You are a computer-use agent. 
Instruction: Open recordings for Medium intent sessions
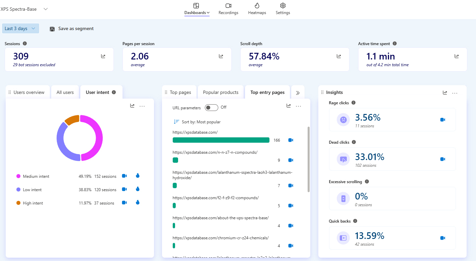point(124,176)
